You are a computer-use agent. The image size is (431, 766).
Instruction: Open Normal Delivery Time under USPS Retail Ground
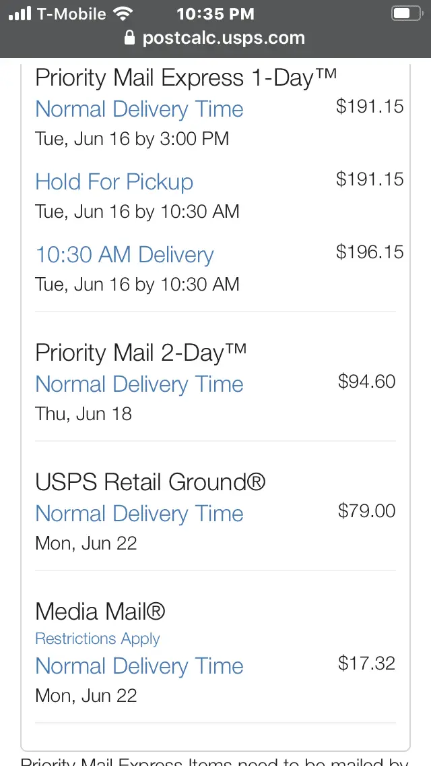coord(139,513)
